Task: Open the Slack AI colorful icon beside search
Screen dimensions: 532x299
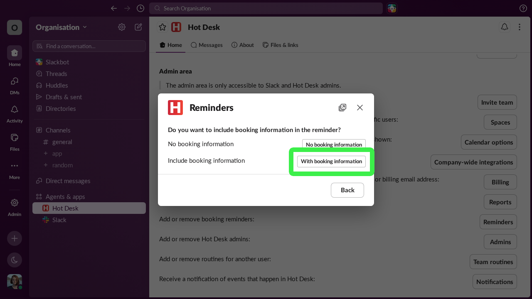Action: pyautogui.click(x=392, y=8)
